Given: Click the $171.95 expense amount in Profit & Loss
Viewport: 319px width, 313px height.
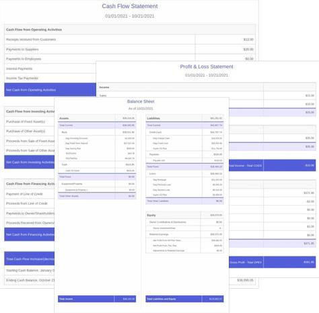Looking at the screenshot, I should click(309, 193).
